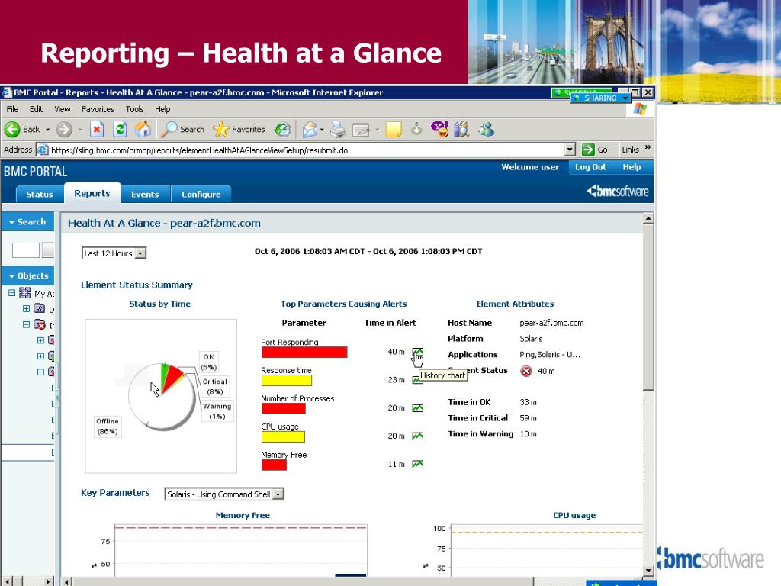Click the Forward navigation arrow icon

(64, 130)
